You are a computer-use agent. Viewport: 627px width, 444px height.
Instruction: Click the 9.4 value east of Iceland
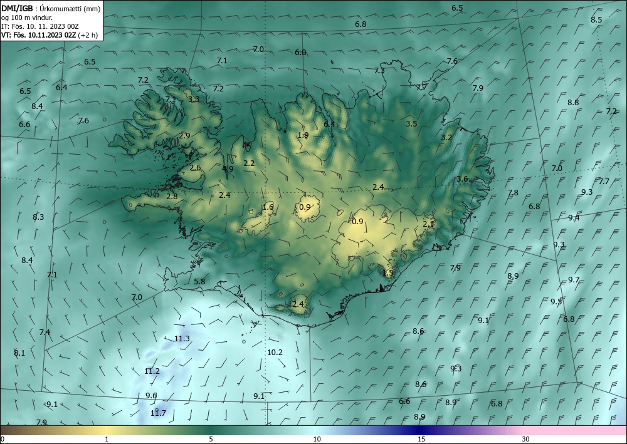pyautogui.click(x=574, y=217)
